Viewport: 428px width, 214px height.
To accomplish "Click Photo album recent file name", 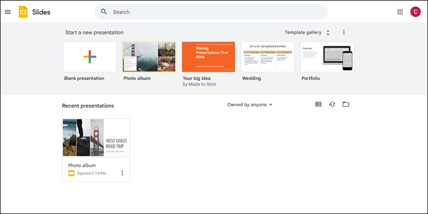I will click(x=82, y=165).
